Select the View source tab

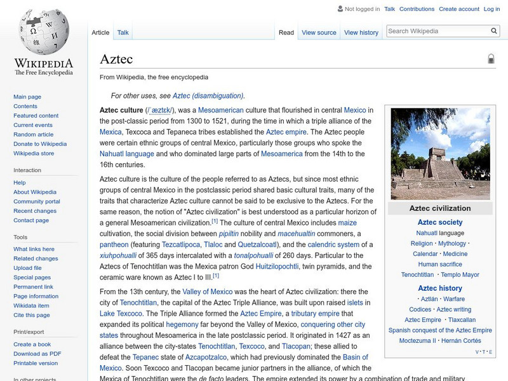tap(319, 32)
